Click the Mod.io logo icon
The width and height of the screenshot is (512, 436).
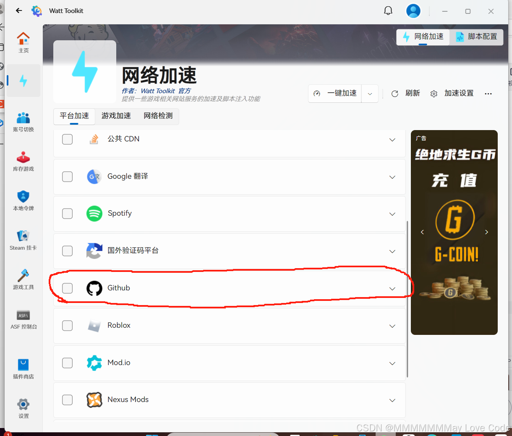pyautogui.click(x=94, y=363)
